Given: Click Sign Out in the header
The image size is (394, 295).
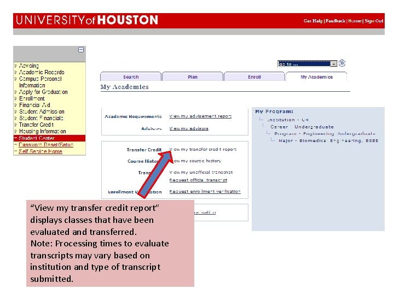Looking at the screenshot, I should (374, 21).
